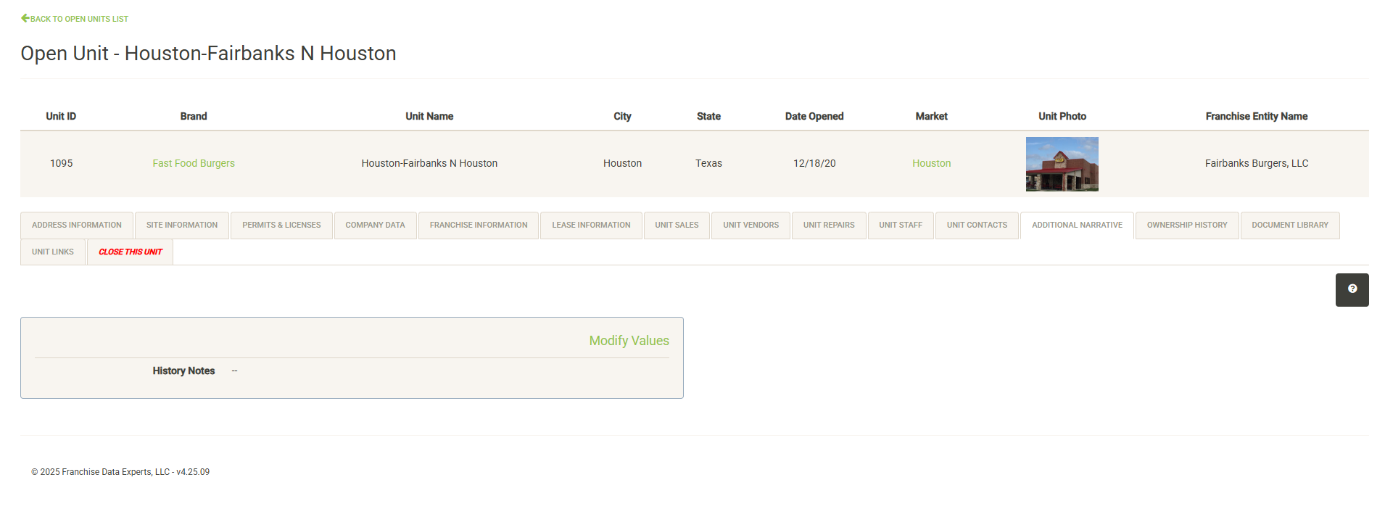Open the Lease Information tab
1385x509 pixels.
pyautogui.click(x=591, y=225)
